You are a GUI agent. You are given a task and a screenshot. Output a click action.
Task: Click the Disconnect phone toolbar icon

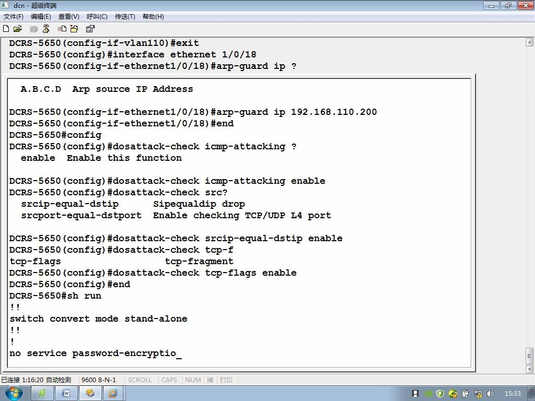46,29
